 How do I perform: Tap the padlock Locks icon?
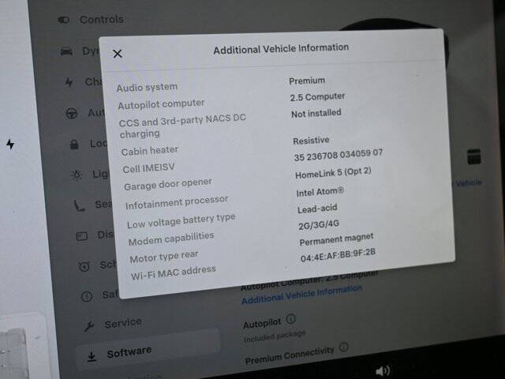[74, 144]
